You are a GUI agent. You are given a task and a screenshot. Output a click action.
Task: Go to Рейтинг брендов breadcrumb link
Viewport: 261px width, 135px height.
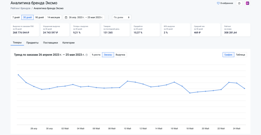click(20, 8)
